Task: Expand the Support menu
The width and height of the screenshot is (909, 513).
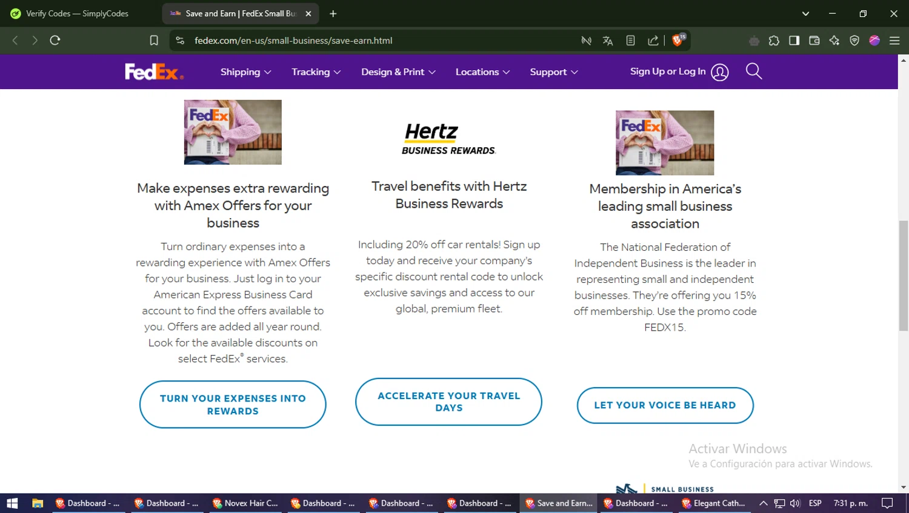Action: 554,72
